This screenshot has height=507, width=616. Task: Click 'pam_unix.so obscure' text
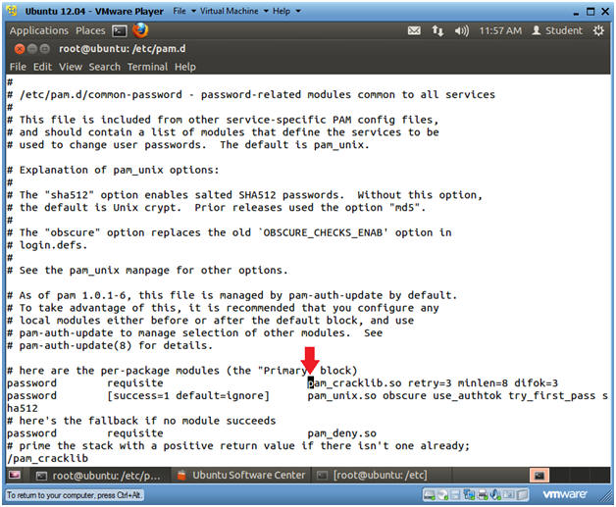tap(367, 395)
